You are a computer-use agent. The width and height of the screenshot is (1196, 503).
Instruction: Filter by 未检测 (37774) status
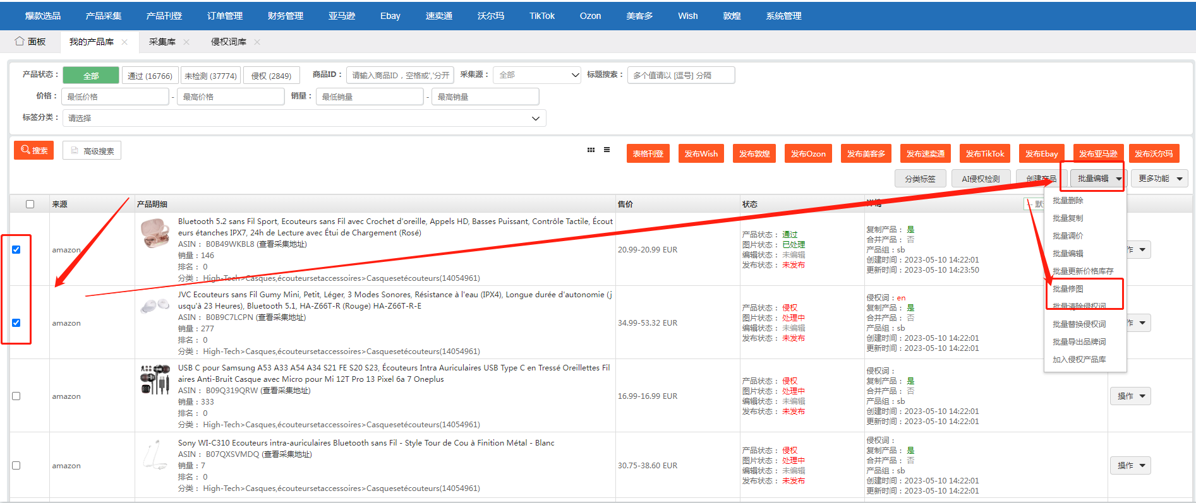click(210, 75)
